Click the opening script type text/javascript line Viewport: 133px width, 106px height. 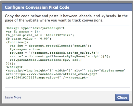point(35,28)
